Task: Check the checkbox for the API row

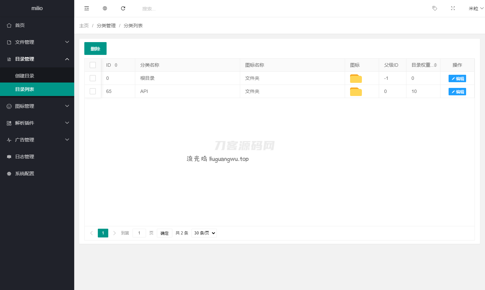Action: click(93, 91)
